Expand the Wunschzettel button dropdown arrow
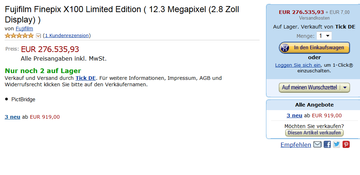This screenshot has height=175, width=360. coord(345,88)
